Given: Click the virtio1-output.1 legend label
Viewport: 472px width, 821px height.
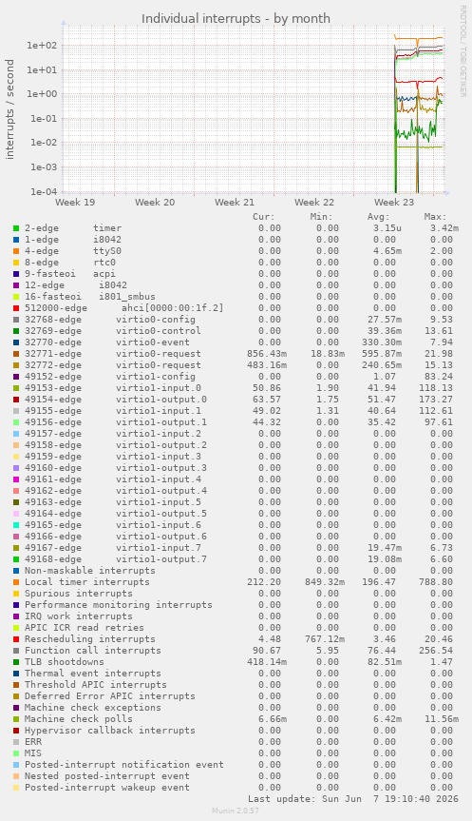Looking at the screenshot, I should [x=161, y=422].
